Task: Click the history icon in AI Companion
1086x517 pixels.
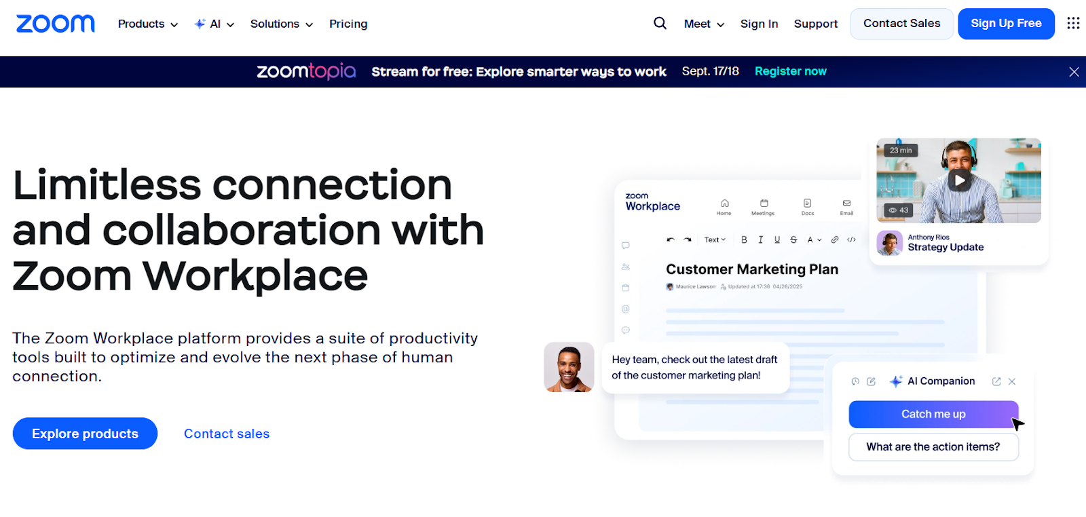Action: tap(855, 381)
